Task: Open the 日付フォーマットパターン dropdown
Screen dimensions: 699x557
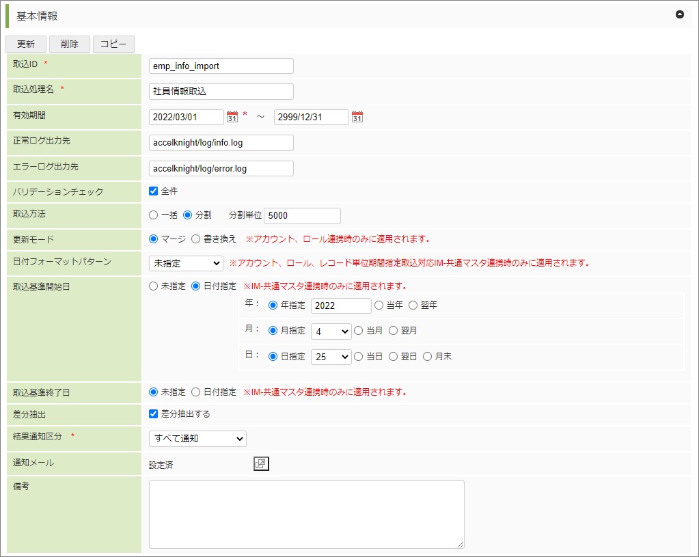Action: [186, 263]
